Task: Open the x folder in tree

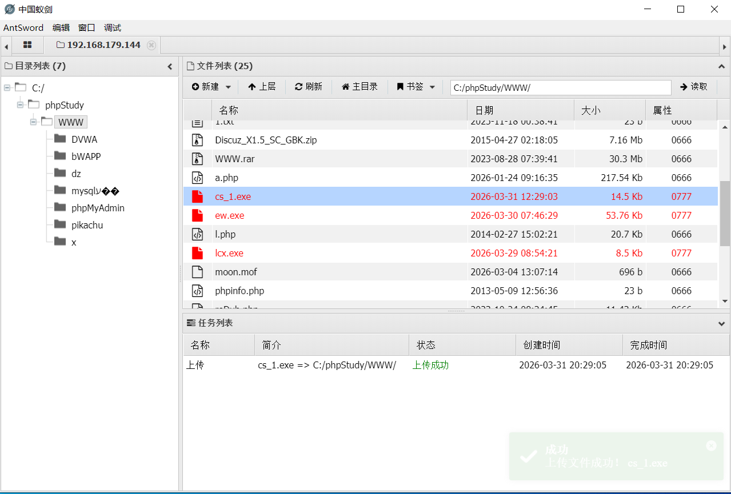Action: point(74,242)
